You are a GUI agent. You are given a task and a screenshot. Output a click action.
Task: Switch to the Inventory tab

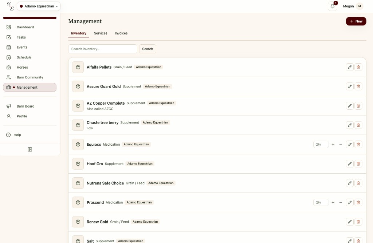point(79,33)
